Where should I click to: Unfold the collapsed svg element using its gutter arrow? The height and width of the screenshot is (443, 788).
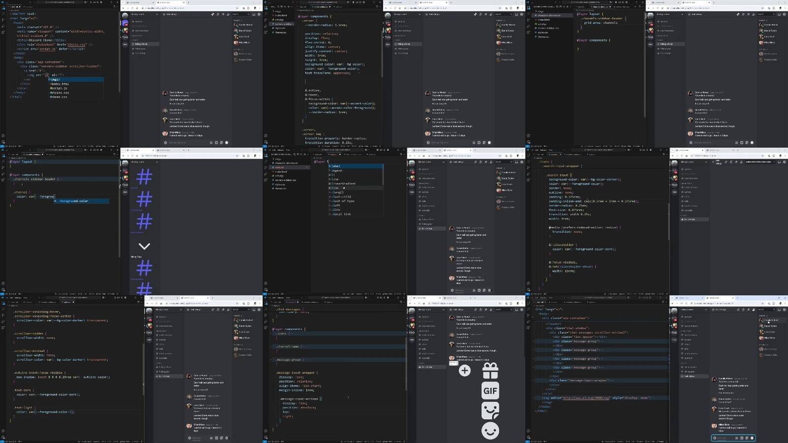click(534, 398)
